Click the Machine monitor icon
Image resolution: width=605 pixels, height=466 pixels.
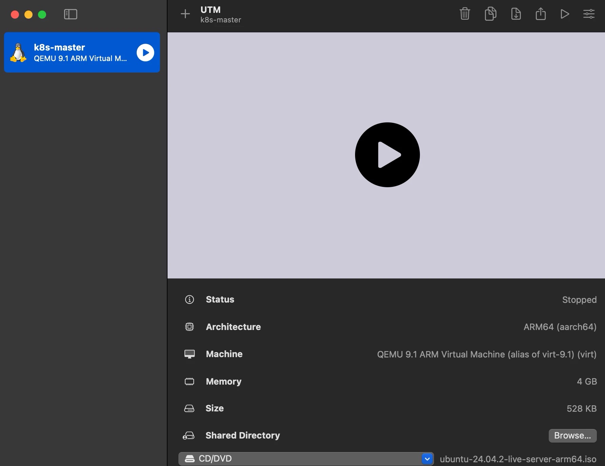(189, 354)
